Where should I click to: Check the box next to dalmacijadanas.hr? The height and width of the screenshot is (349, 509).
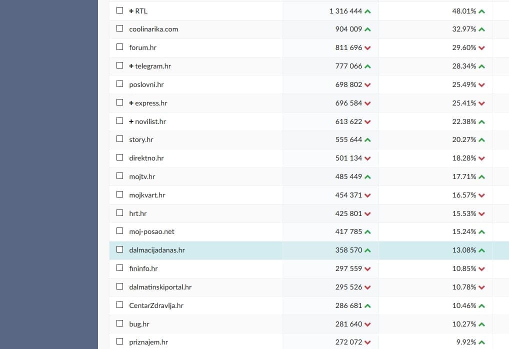point(119,249)
